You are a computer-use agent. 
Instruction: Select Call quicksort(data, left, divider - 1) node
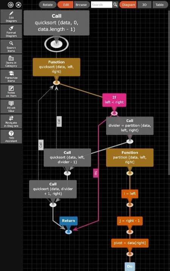(x=67, y=157)
